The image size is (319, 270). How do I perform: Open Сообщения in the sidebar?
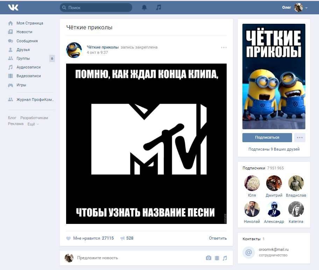[27, 41]
